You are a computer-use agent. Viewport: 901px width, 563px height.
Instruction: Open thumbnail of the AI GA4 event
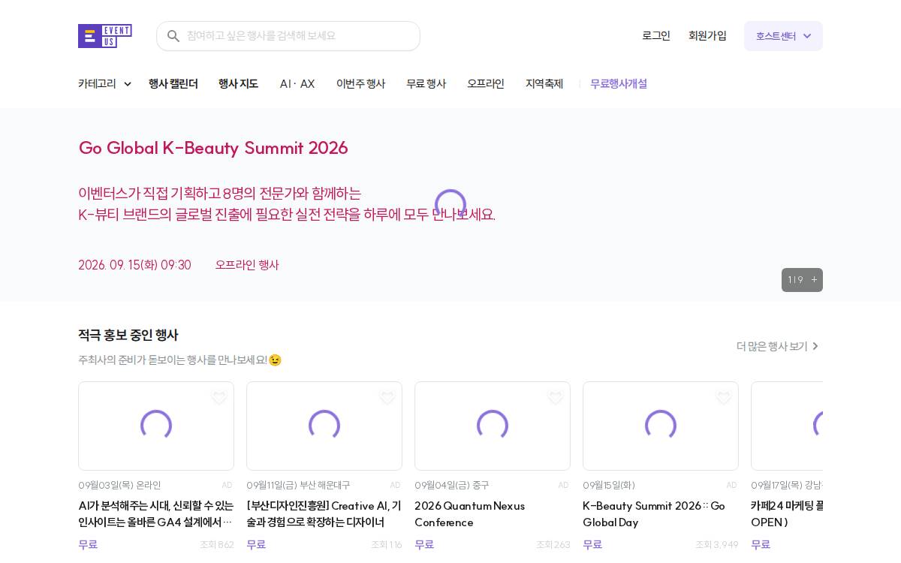pyautogui.click(x=156, y=426)
